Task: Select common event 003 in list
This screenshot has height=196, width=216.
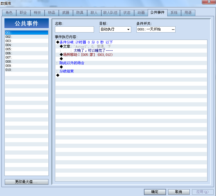Action: (x=27, y=41)
